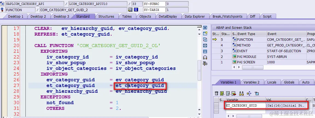The height and width of the screenshot is (118, 315).
Task: Open the Break./Watchpoints tab
Action: pyautogui.click(x=227, y=16)
